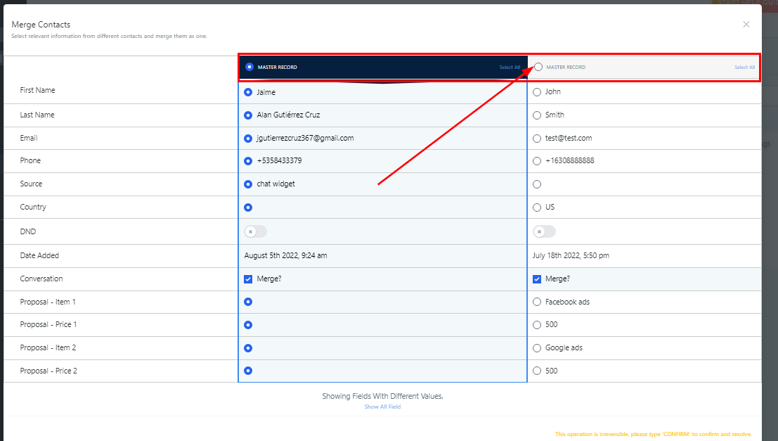778x441 pixels.
Task: Click the DND row label
Action: click(x=28, y=231)
